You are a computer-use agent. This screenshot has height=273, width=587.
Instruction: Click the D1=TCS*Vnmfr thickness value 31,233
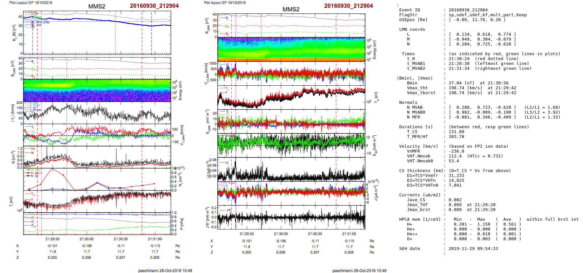click(457, 176)
